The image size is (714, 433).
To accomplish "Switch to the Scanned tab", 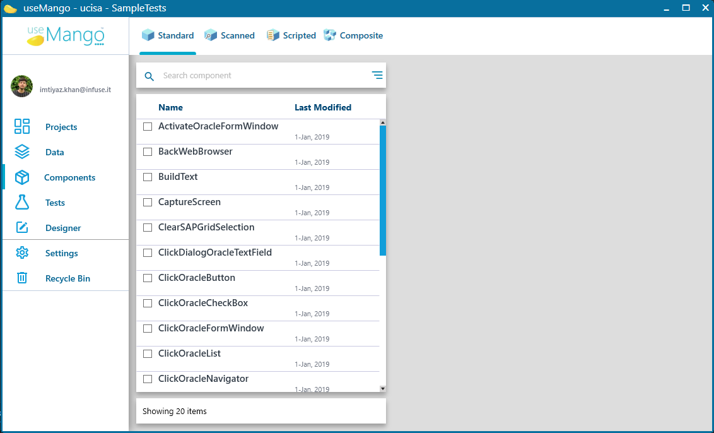I will coord(230,35).
